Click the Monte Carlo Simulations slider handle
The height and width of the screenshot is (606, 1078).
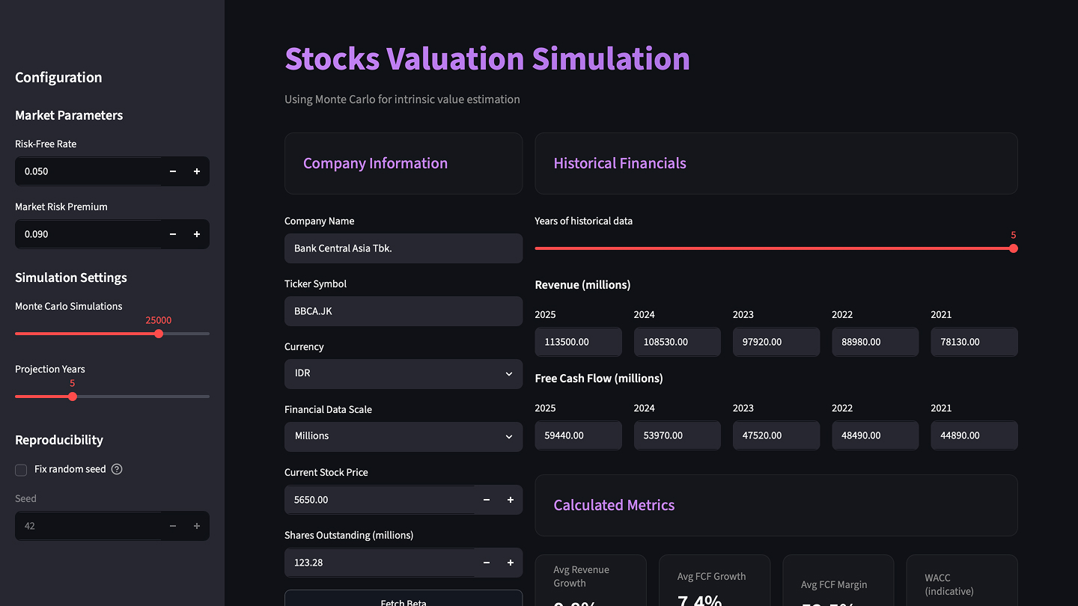[x=159, y=334]
